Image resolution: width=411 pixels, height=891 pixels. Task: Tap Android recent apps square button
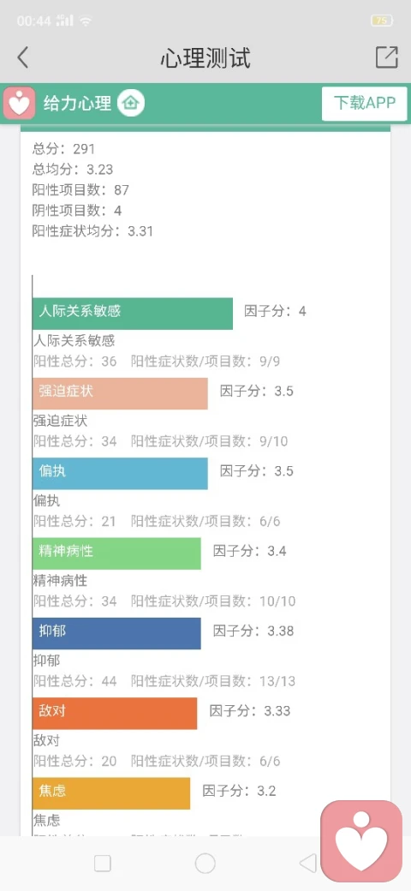pos(102,864)
